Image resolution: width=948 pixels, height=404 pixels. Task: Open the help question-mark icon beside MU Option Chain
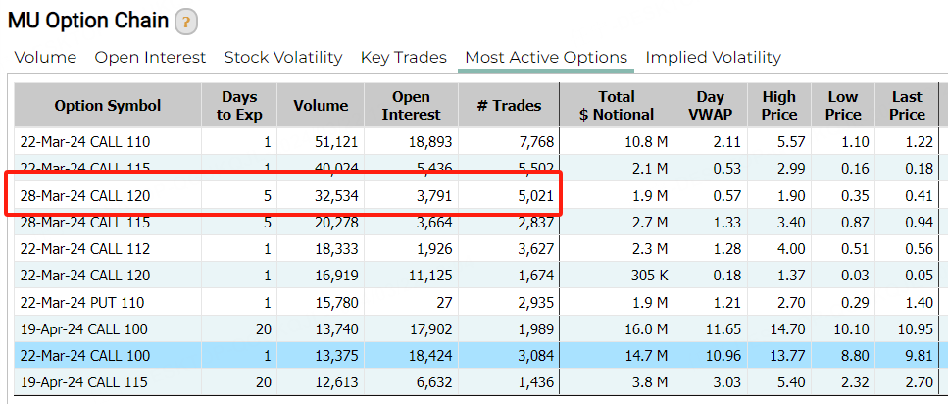[186, 23]
